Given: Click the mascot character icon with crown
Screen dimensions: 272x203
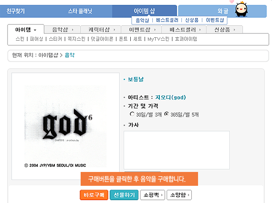Looking at the screenshot, I should click(x=241, y=9).
